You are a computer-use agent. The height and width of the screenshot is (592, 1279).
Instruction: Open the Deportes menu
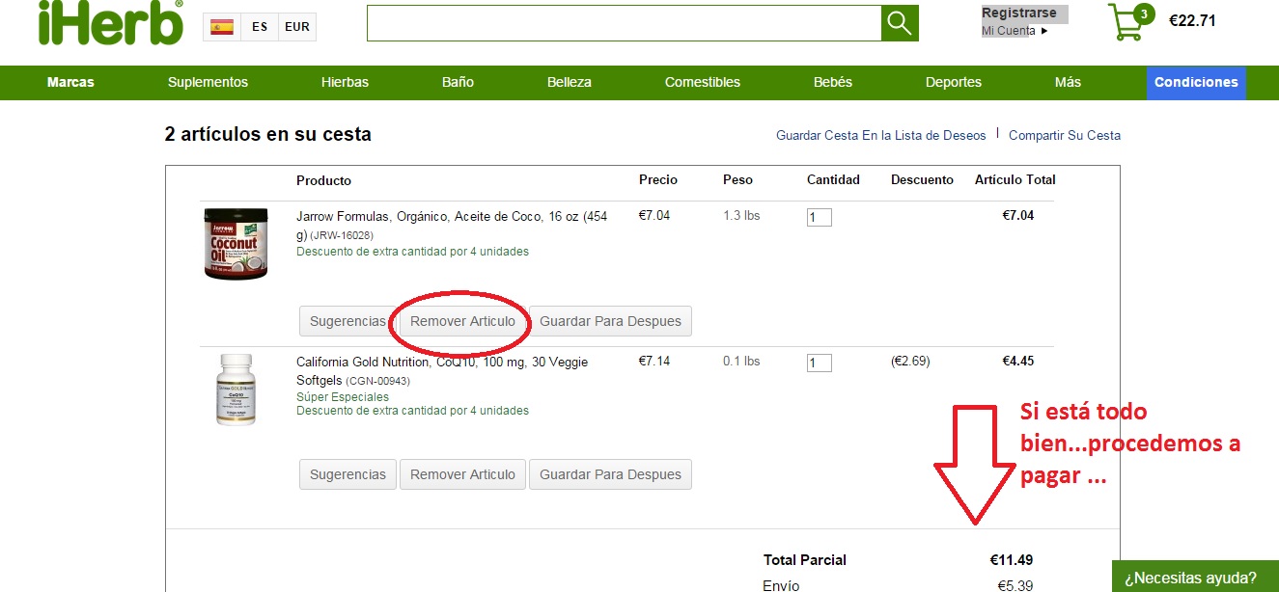[954, 82]
